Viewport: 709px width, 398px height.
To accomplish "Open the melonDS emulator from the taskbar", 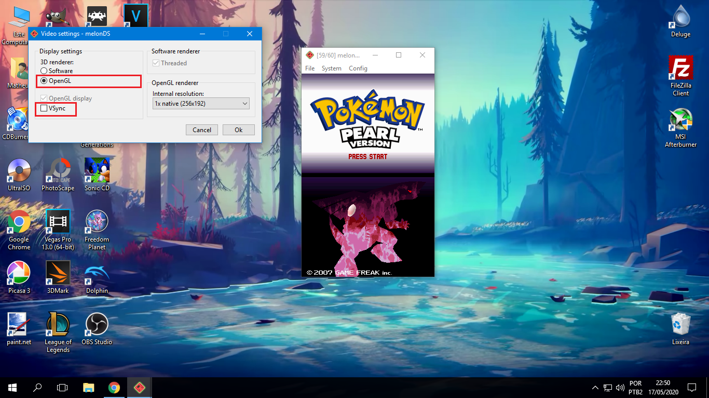I will point(139,387).
